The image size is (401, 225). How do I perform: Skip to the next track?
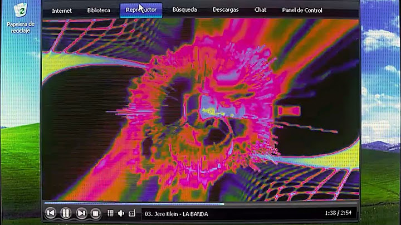[x=81, y=213]
